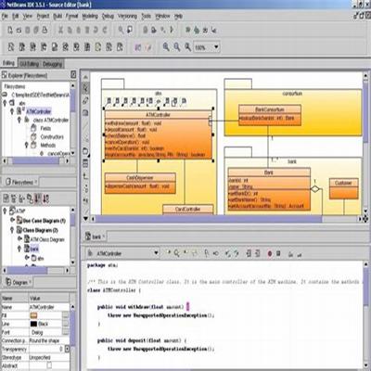Select the Diagram properties tab
Screen dimensions: 371x371
pos(19,282)
